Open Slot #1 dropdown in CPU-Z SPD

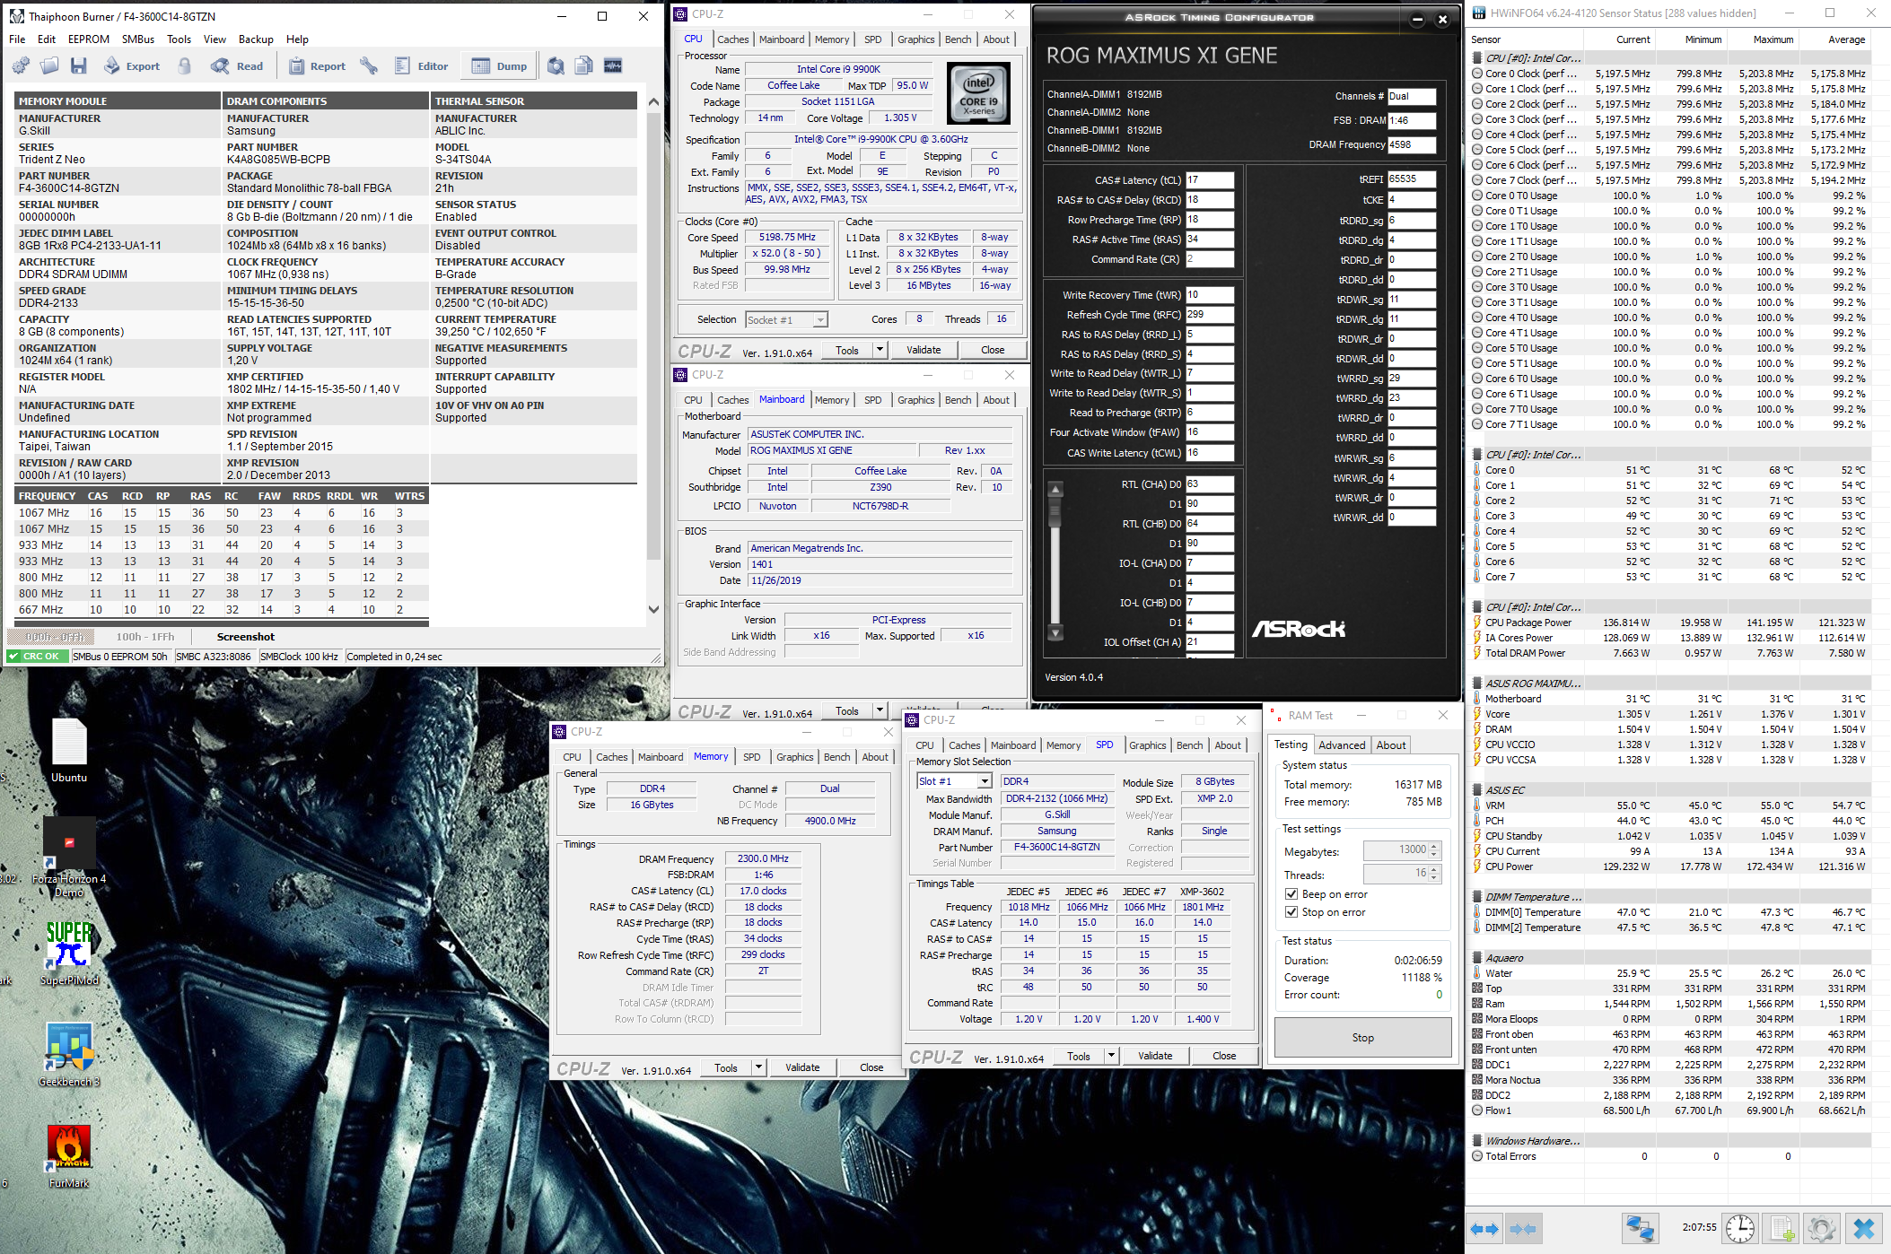coord(985,781)
